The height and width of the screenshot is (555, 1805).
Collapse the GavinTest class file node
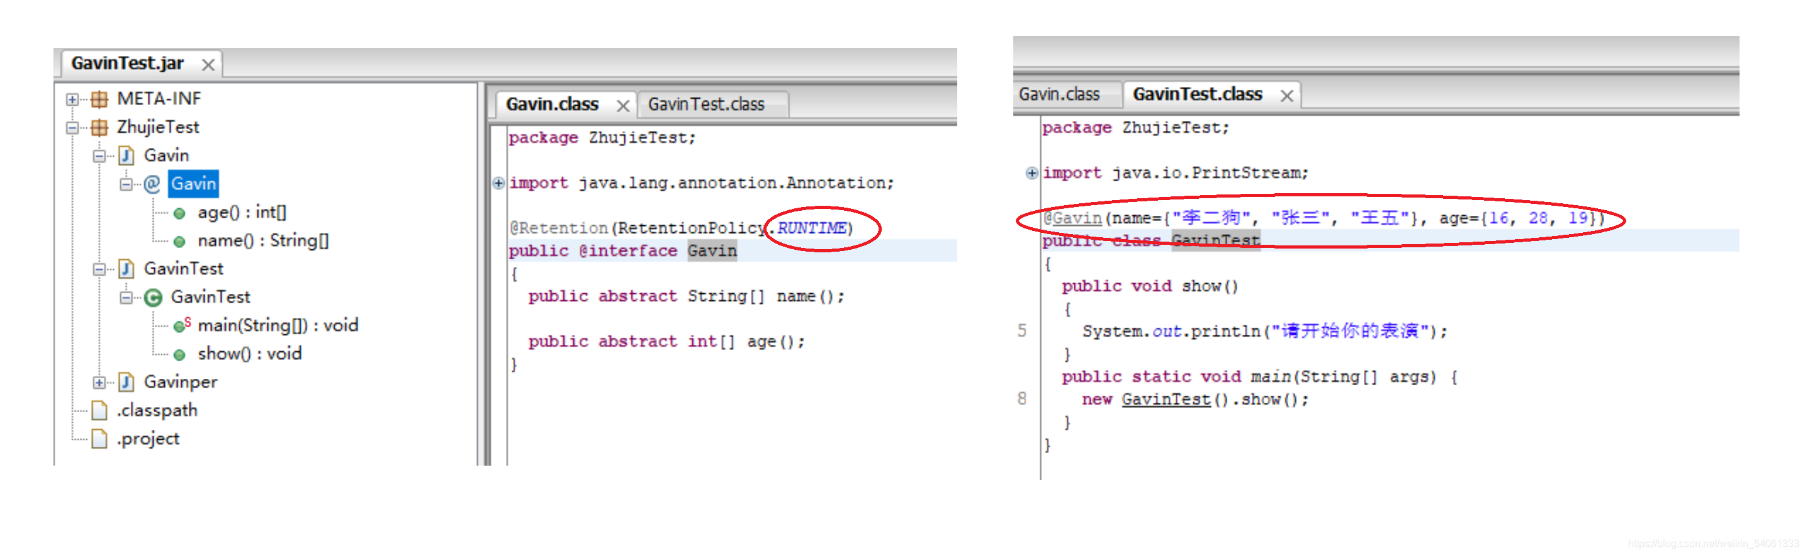click(99, 269)
